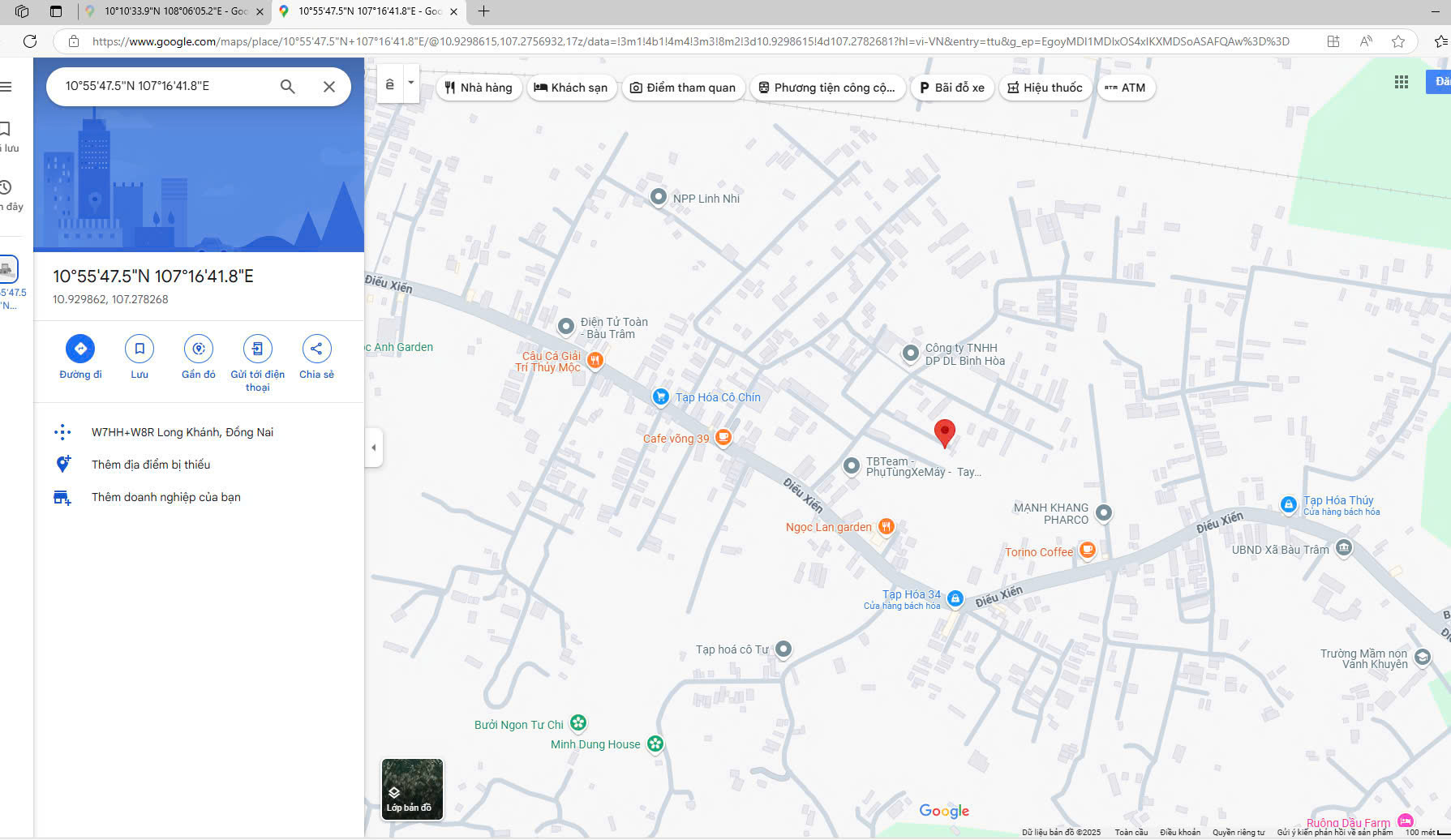Open Điều khoản link in footer
This screenshot has height=840, width=1451.
1180,832
